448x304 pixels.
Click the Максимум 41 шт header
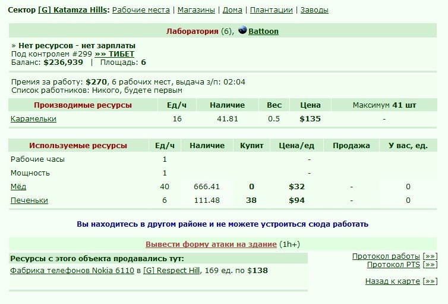tap(384, 105)
